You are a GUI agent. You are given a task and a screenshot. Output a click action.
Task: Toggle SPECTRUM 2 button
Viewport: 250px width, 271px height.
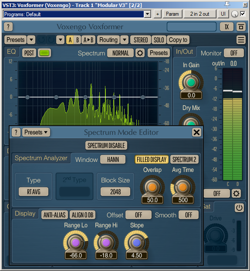[184, 160]
